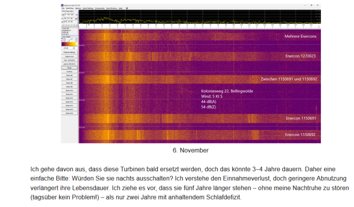This screenshot has height=207, width=354.
Task: Click the '54 dB(Z)' annotation
Action: [208, 107]
